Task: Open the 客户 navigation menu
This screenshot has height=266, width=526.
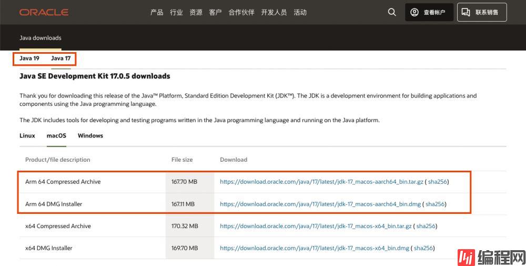Action: click(x=215, y=12)
